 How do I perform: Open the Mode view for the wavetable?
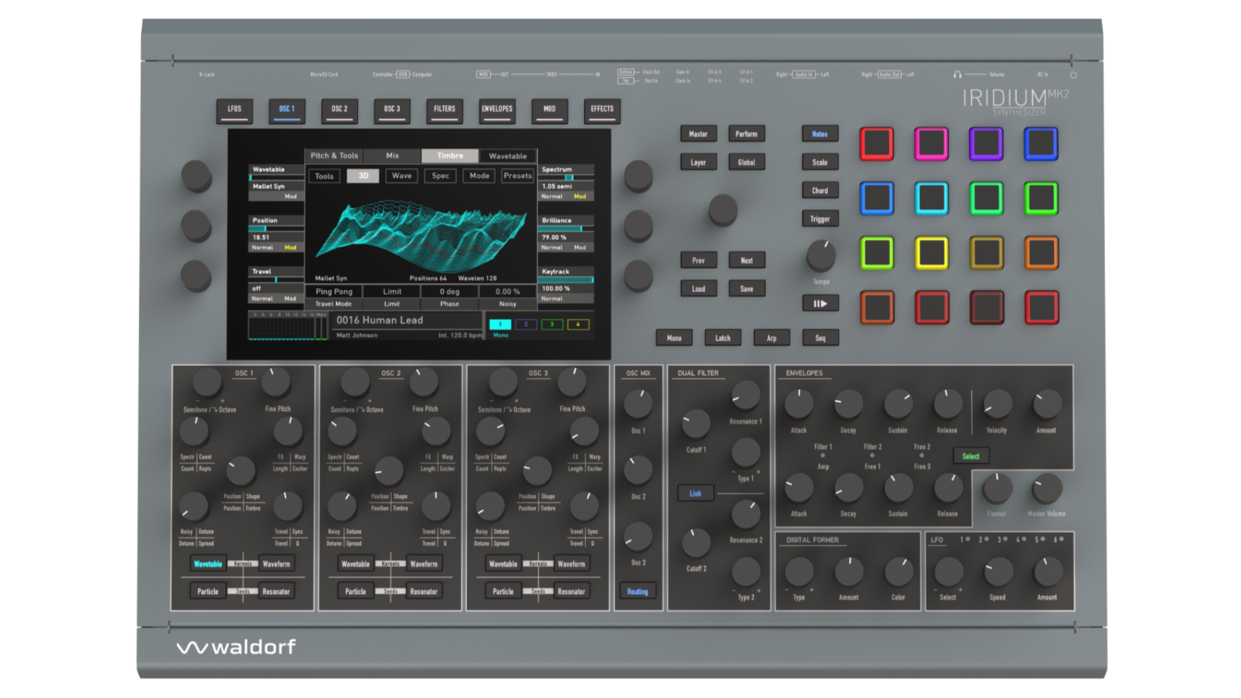tap(479, 176)
